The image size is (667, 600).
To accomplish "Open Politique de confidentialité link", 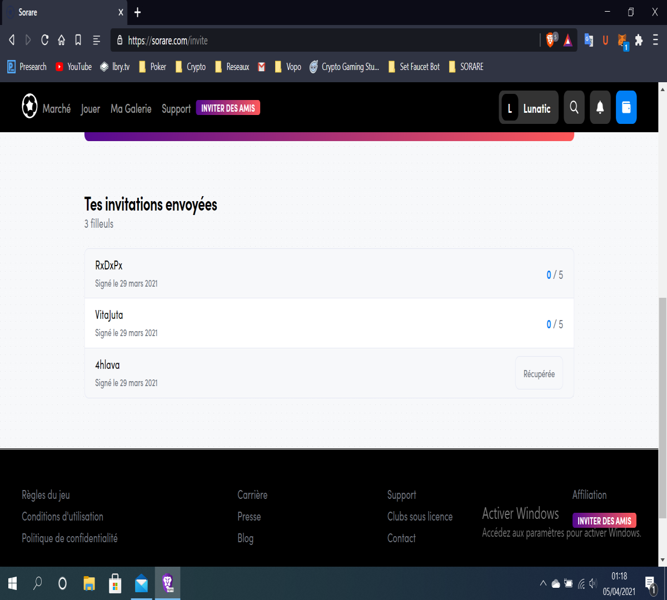I will coord(69,538).
